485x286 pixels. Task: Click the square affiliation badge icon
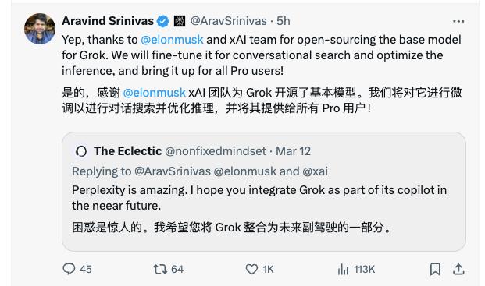pos(180,21)
